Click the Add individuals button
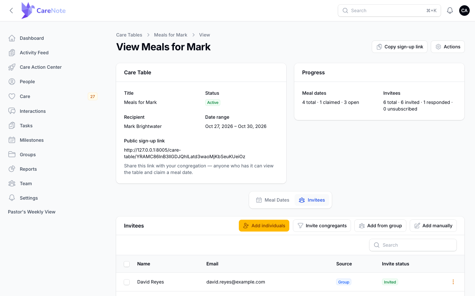 pyautogui.click(x=264, y=226)
